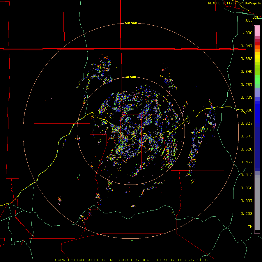Viewport: 262px width, 262px height.
Task: Click the 0.840 scale label
Action: 247,72
